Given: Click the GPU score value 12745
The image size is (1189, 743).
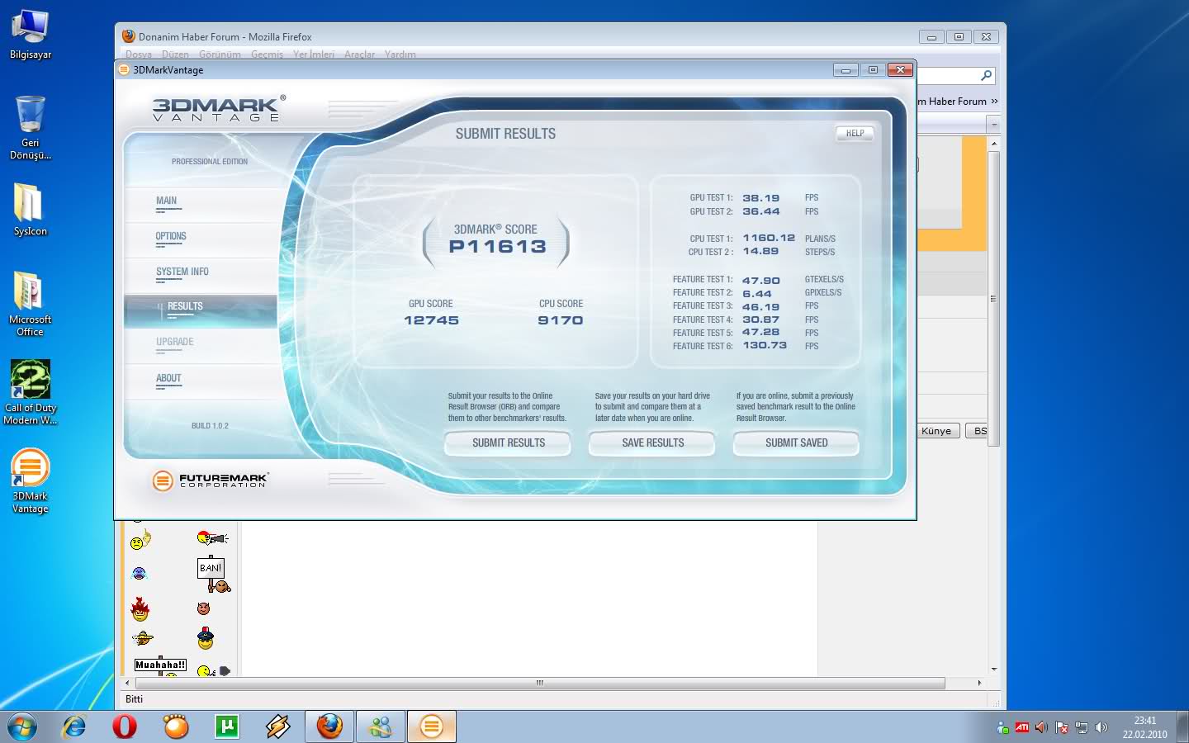Looking at the screenshot, I should pos(431,320).
